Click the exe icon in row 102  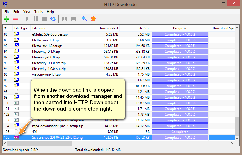coord(16,114)
